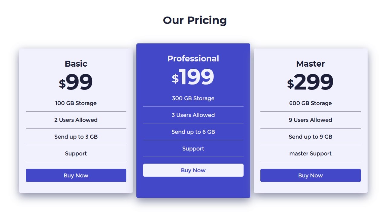Click the master Support feature line

[x=311, y=154]
